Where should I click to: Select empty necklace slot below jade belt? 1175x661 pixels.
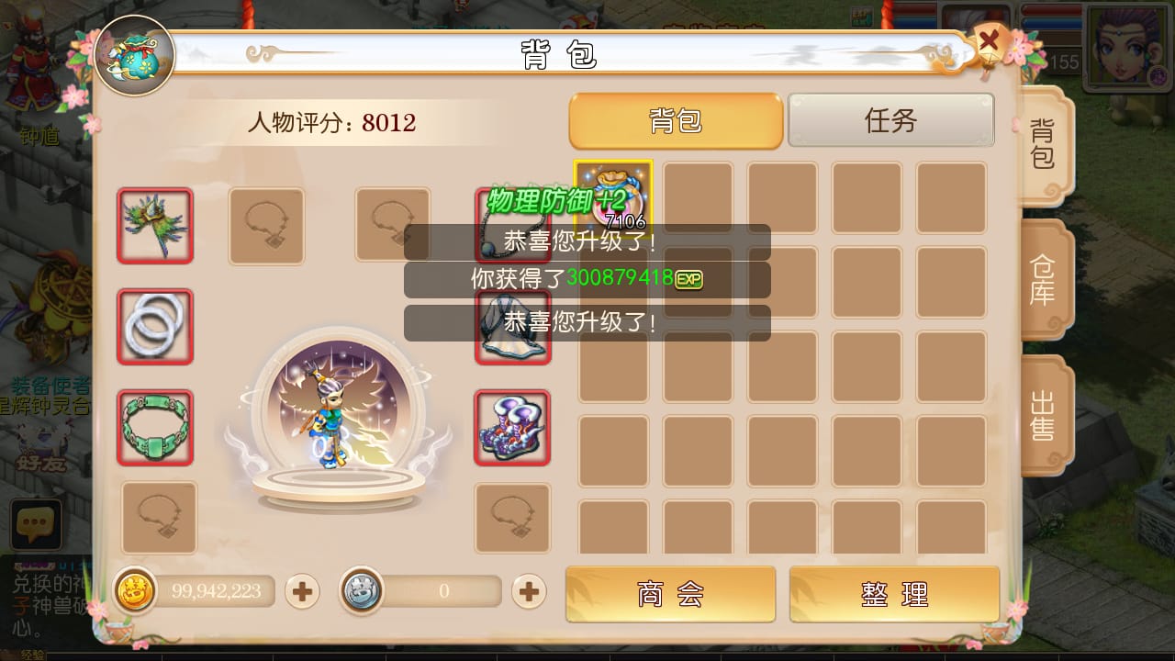pos(160,518)
